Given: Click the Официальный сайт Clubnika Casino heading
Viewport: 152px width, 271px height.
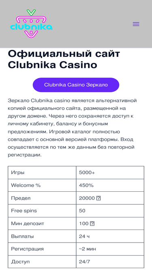Looking at the screenshot, I should (x=64, y=59).
